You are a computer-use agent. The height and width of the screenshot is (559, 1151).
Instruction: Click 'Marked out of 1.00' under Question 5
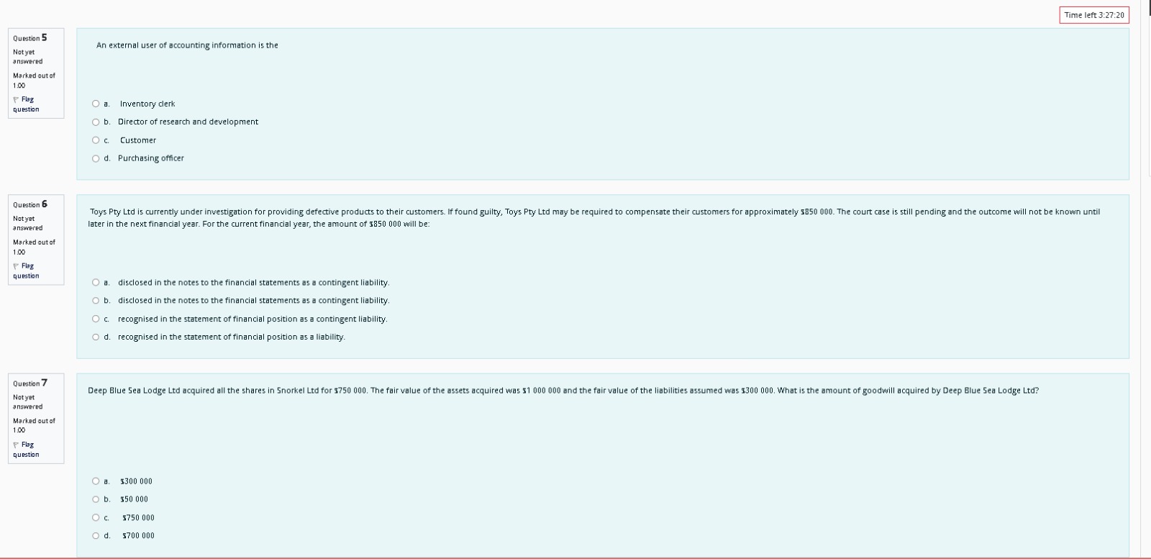tap(34, 80)
